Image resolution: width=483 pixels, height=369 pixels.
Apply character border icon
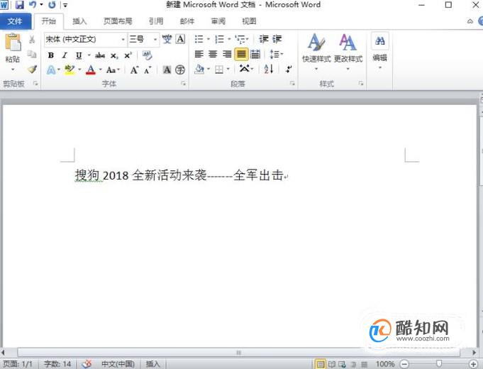pos(181,39)
